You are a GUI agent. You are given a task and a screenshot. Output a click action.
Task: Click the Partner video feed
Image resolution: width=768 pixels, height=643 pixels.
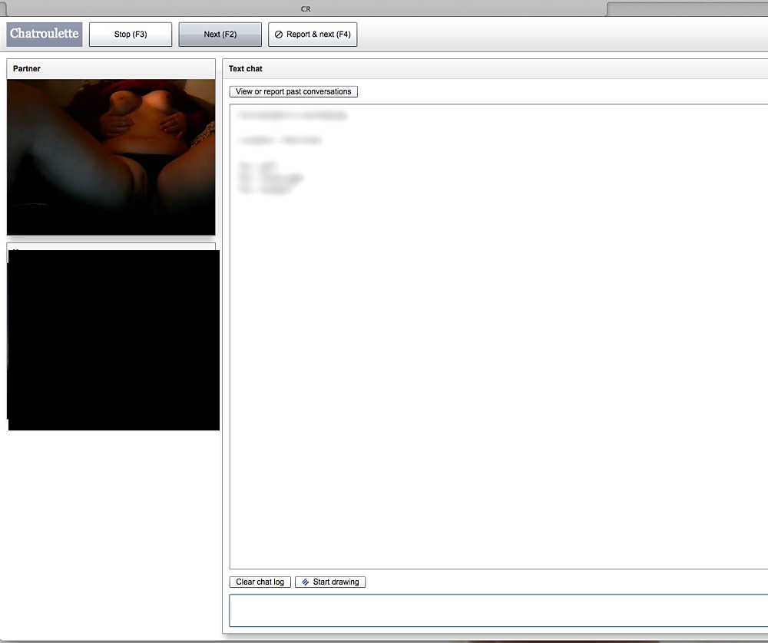[111, 157]
